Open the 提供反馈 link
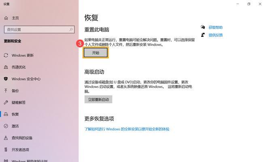 click(x=216, y=35)
